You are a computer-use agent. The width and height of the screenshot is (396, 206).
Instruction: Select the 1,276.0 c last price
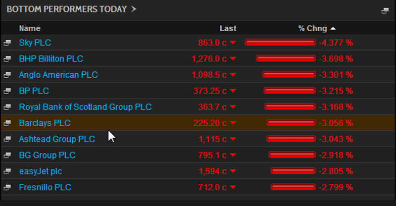tap(209, 58)
